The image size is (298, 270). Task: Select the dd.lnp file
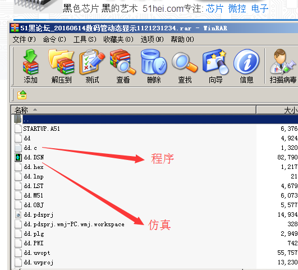point(34,176)
